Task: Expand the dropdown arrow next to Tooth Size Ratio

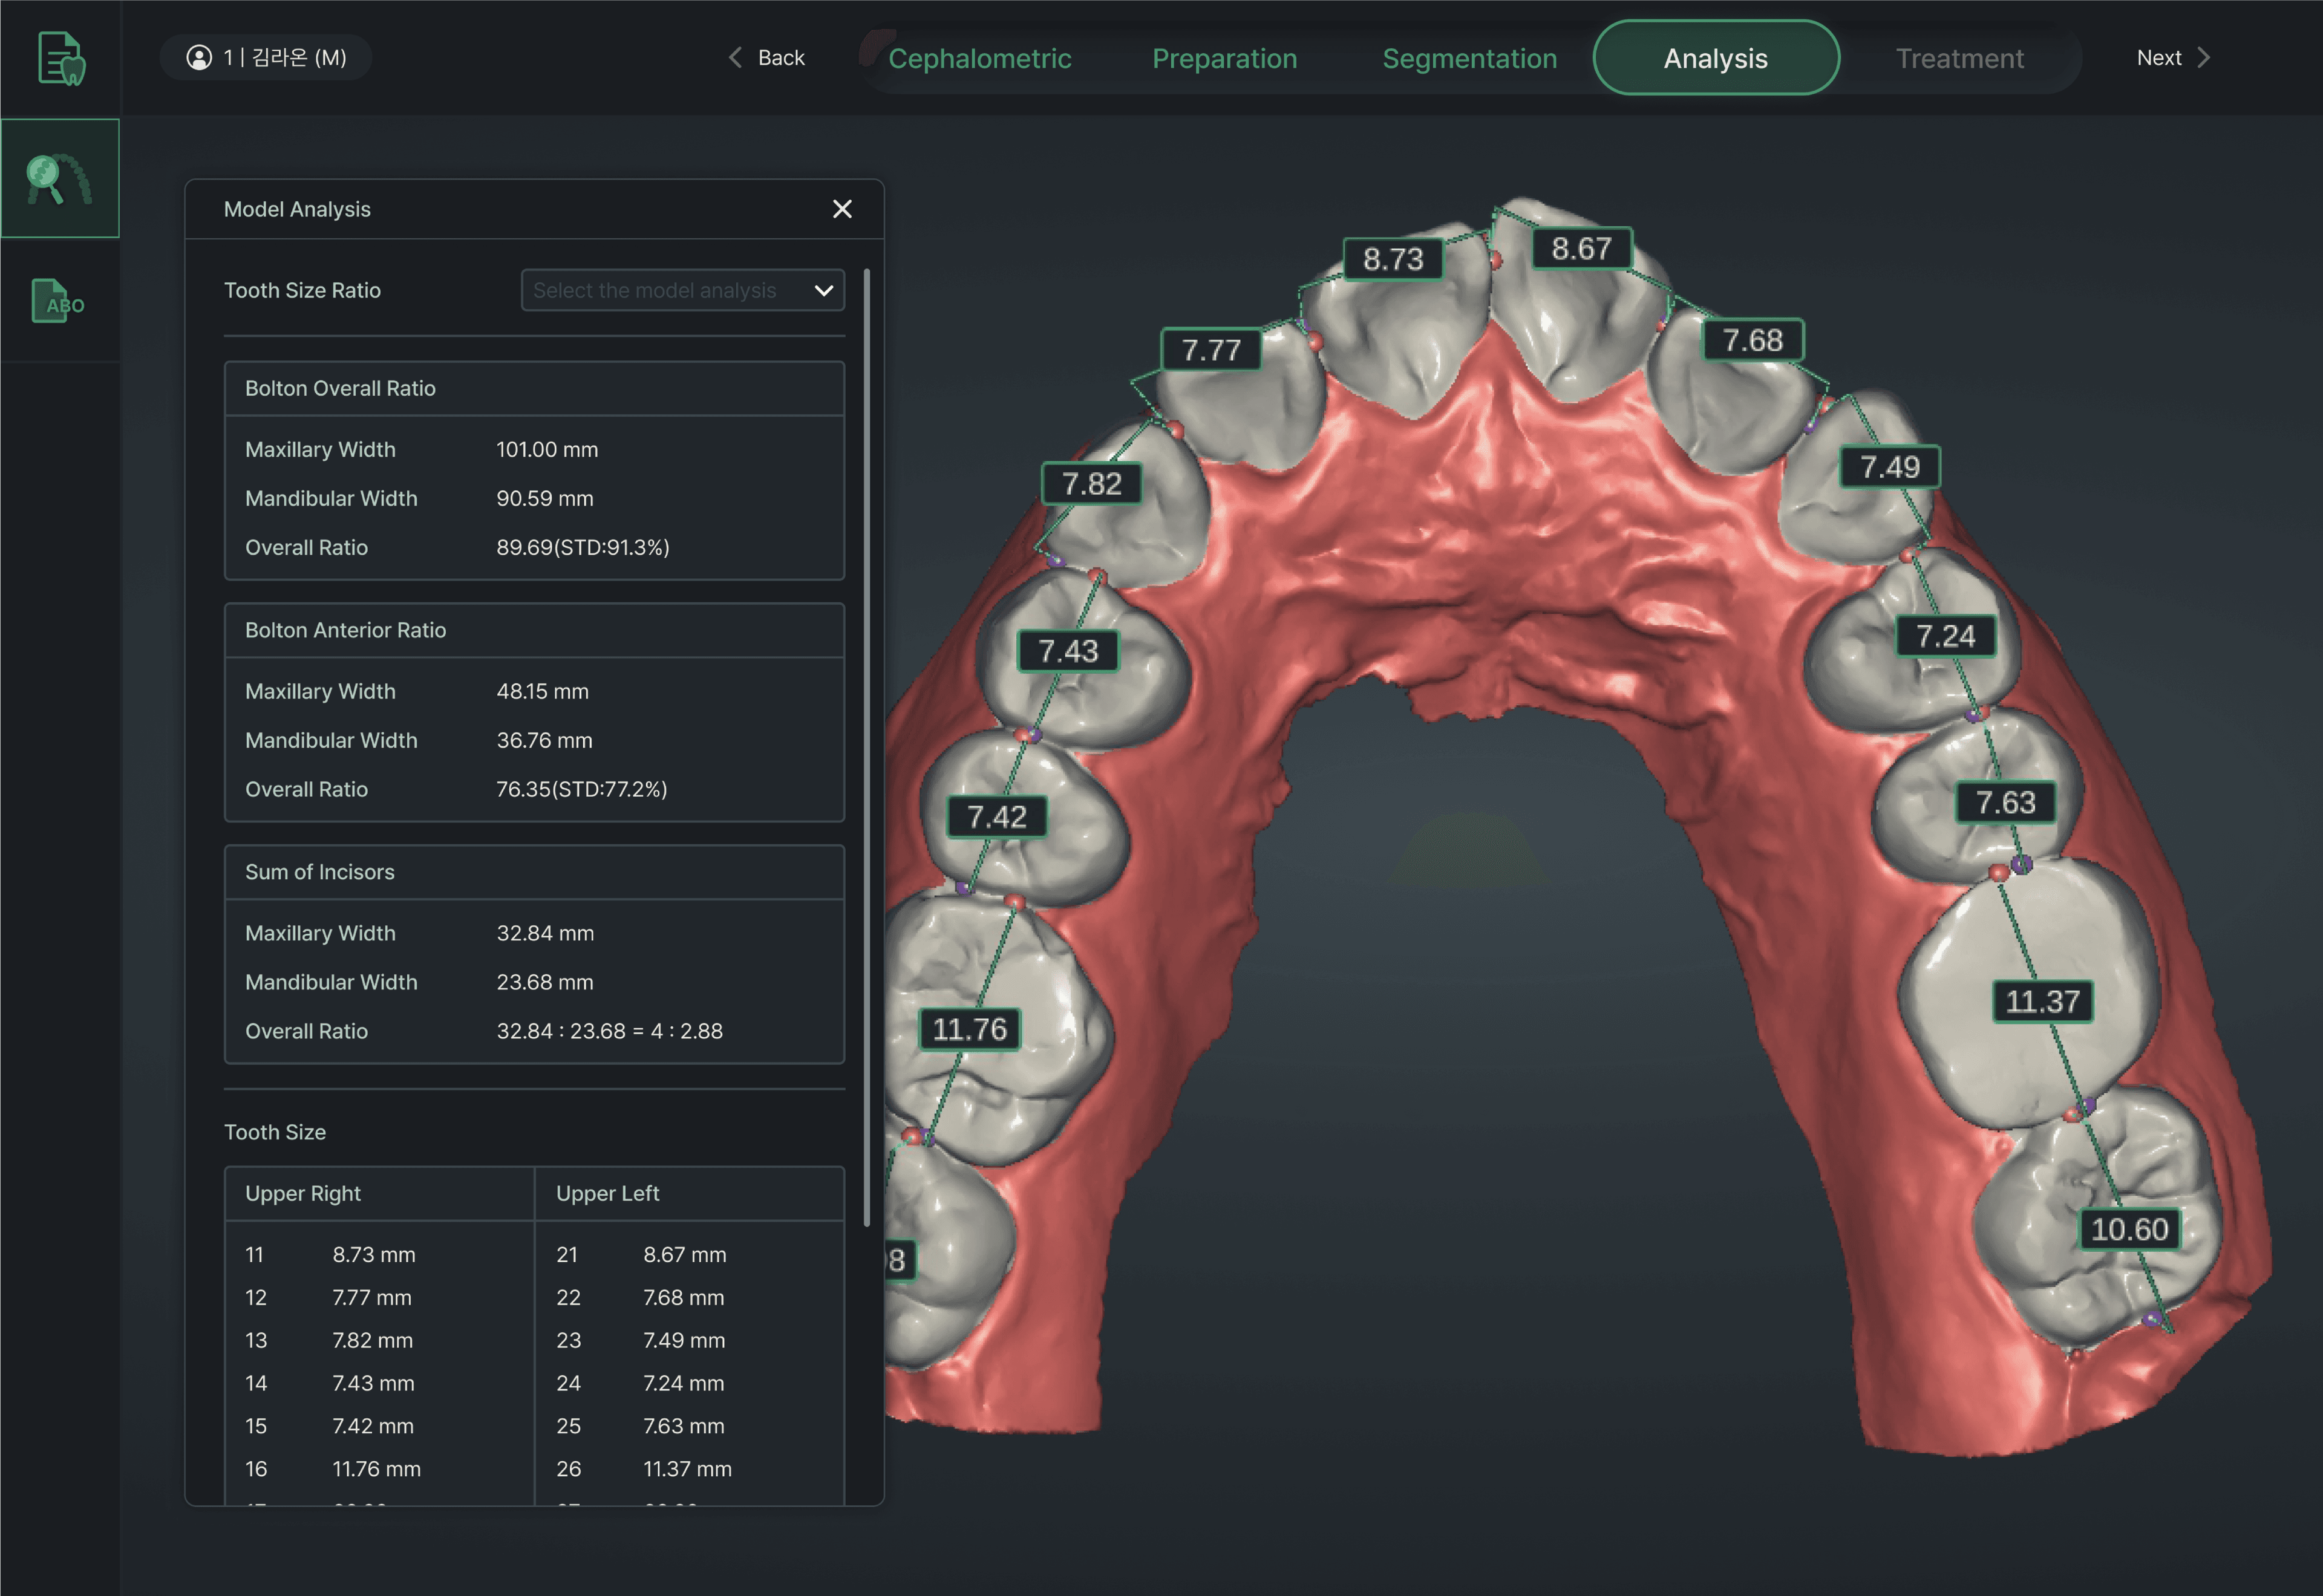Action: [x=824, y=291]
